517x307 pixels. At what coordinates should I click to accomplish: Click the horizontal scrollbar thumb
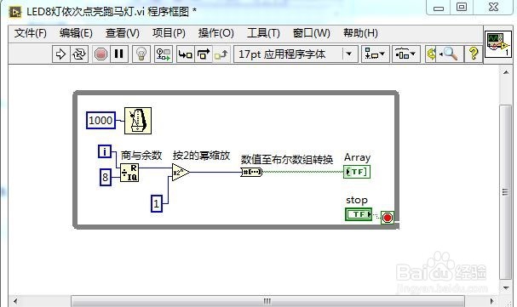(x=267, y=301)
